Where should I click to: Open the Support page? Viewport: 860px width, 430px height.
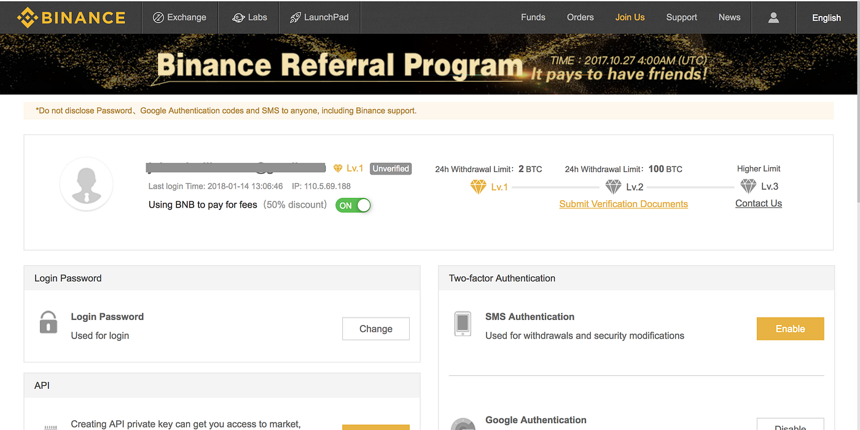click(682, 17)
